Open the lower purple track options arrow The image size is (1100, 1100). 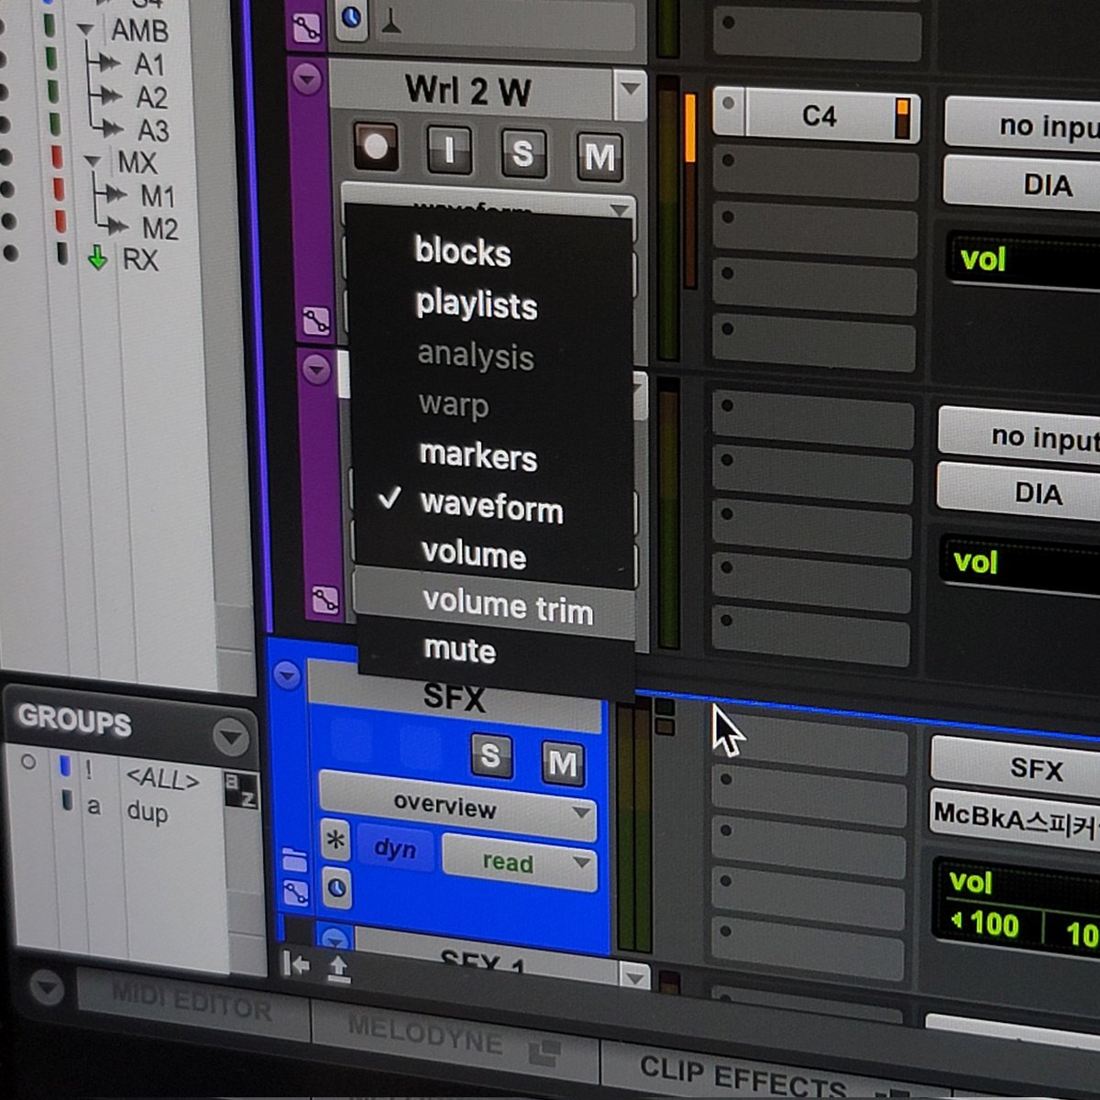click(316, 368)
